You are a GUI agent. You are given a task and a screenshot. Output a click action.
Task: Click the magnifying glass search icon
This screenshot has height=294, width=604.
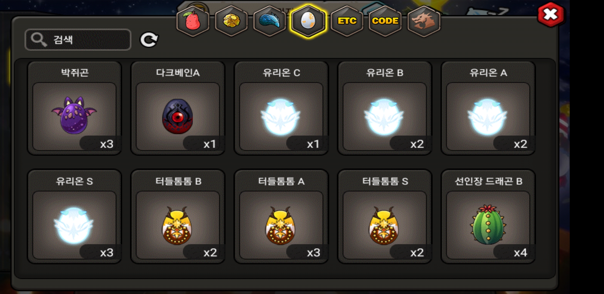coord(39,40)
